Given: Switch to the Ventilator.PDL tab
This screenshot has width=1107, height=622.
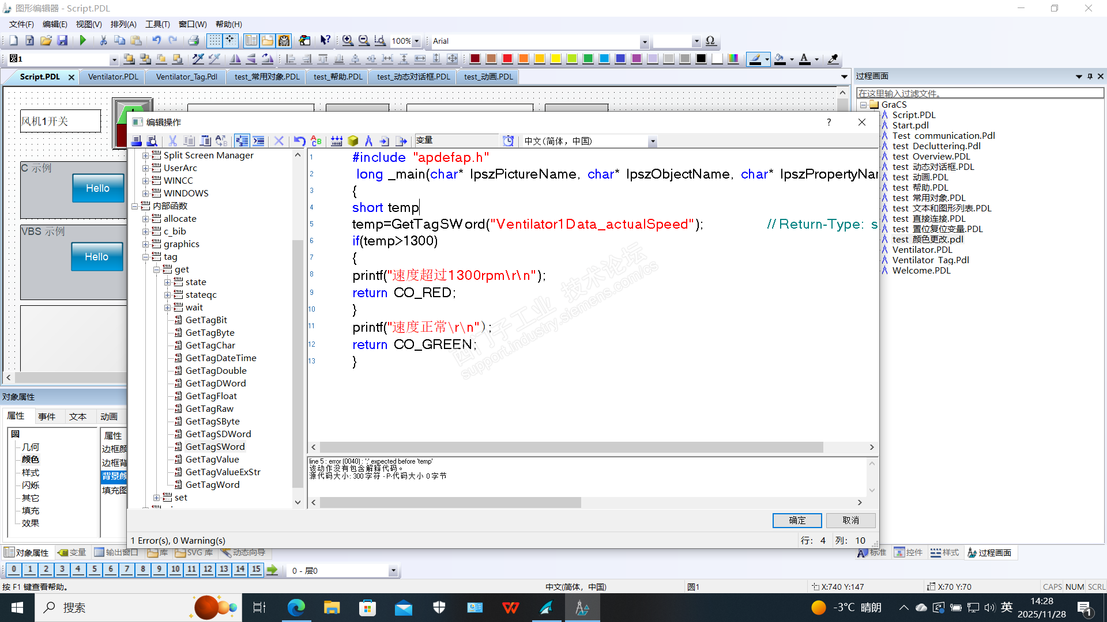Looking at the screenshot, I should pyautogui.click(x=113, y=77).
